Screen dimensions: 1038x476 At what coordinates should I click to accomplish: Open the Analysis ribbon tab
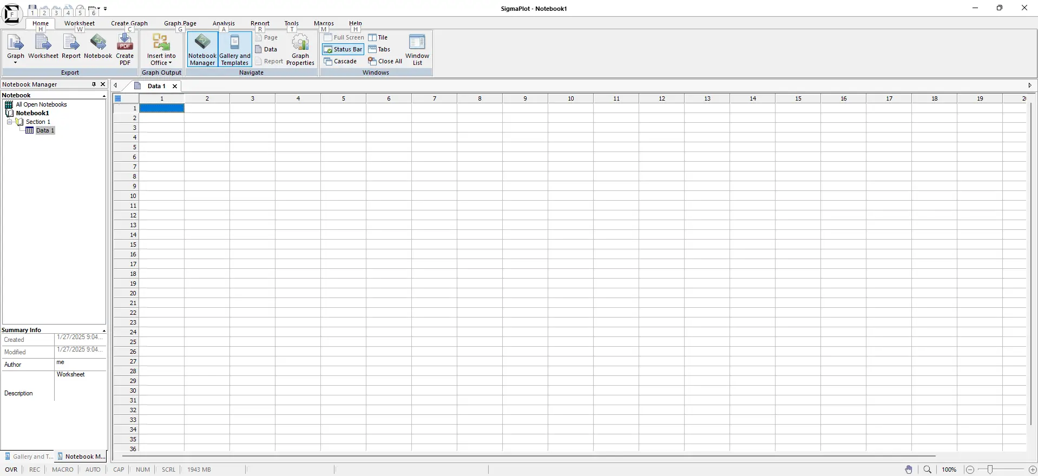(224, 23)
